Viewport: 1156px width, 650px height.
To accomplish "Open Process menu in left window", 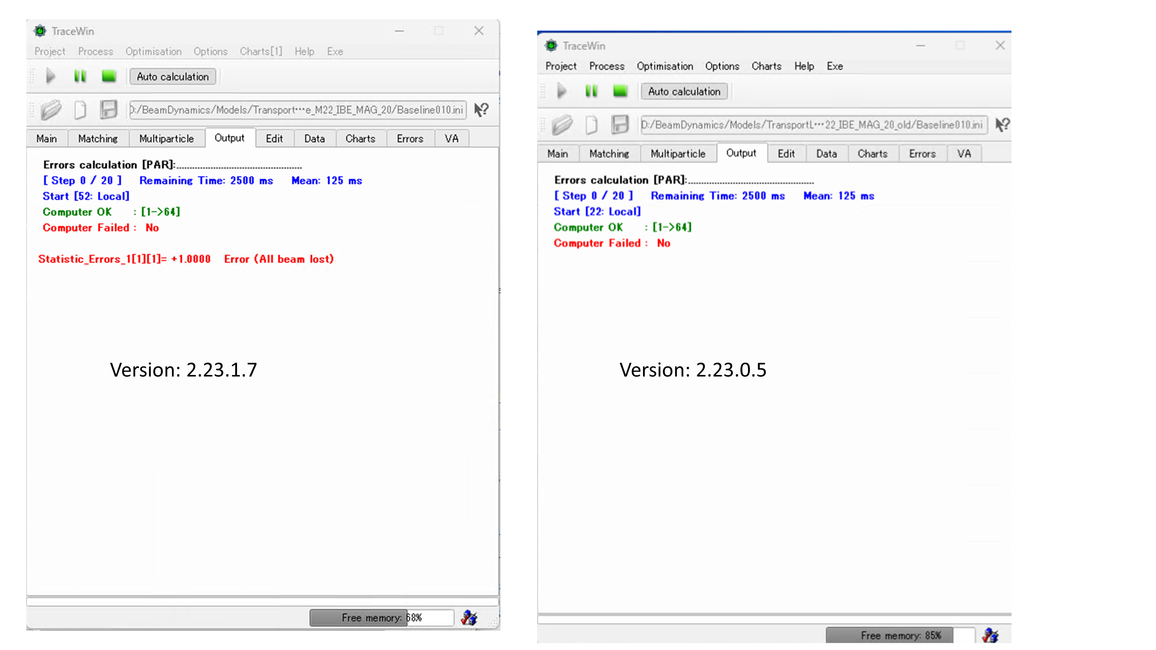I will click(96, 52).
